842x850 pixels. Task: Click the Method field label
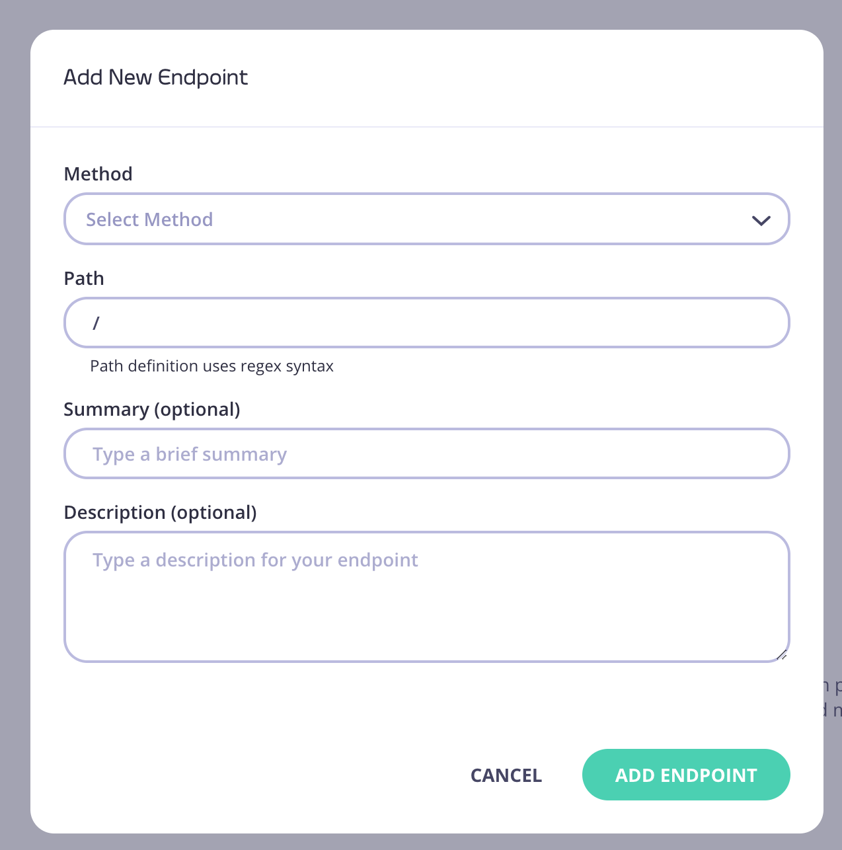point(98,174)
